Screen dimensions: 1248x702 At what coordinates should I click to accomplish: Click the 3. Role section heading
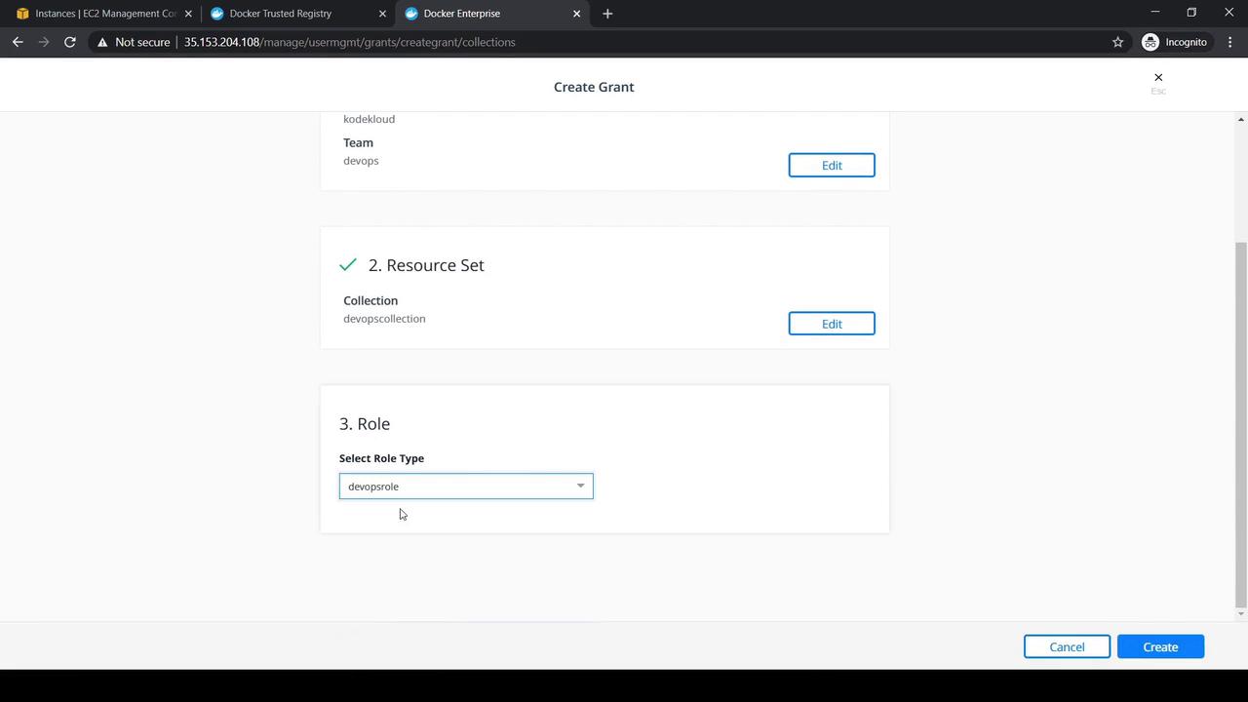[x=365, y=424]
